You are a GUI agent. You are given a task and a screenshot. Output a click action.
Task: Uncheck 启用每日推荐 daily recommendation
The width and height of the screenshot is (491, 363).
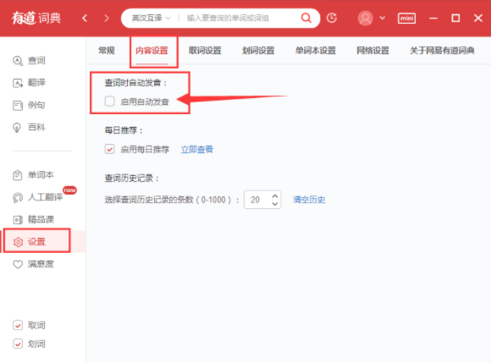[x=109, y=149]
